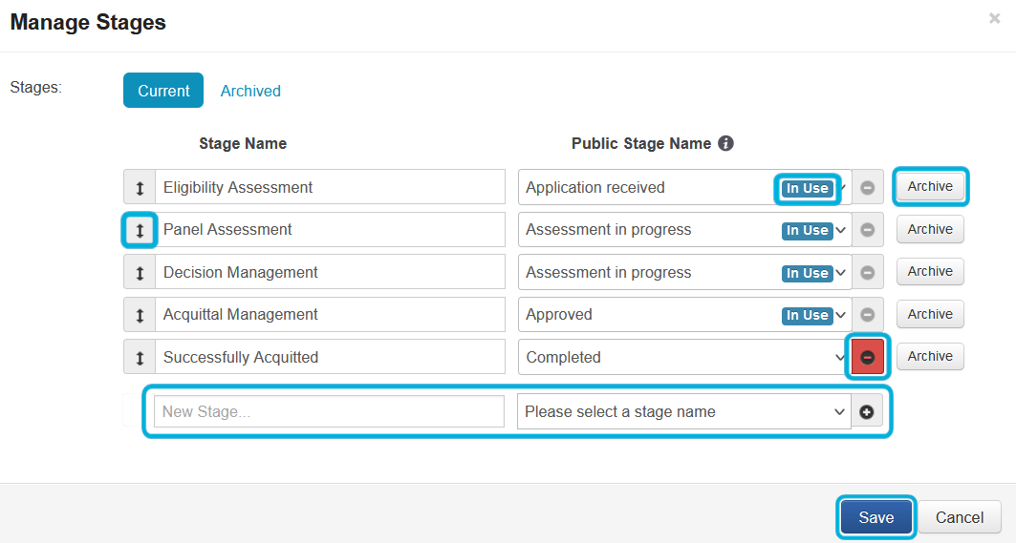Click the Decision Management stage name field
1016x543 pixels.
[x=329, y=273]
